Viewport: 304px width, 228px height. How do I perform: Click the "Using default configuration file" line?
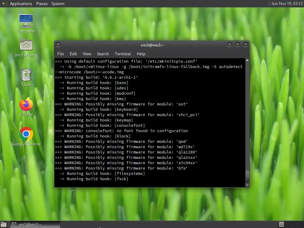click(126, 61)
